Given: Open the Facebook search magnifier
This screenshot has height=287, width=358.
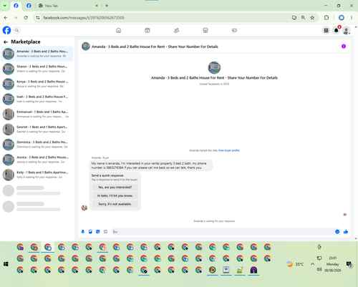Looking at the screenshot, I should [16, 30].
